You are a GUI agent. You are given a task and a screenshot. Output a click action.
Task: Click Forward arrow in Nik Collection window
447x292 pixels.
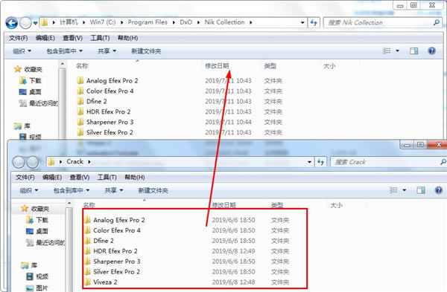(25, 23)
